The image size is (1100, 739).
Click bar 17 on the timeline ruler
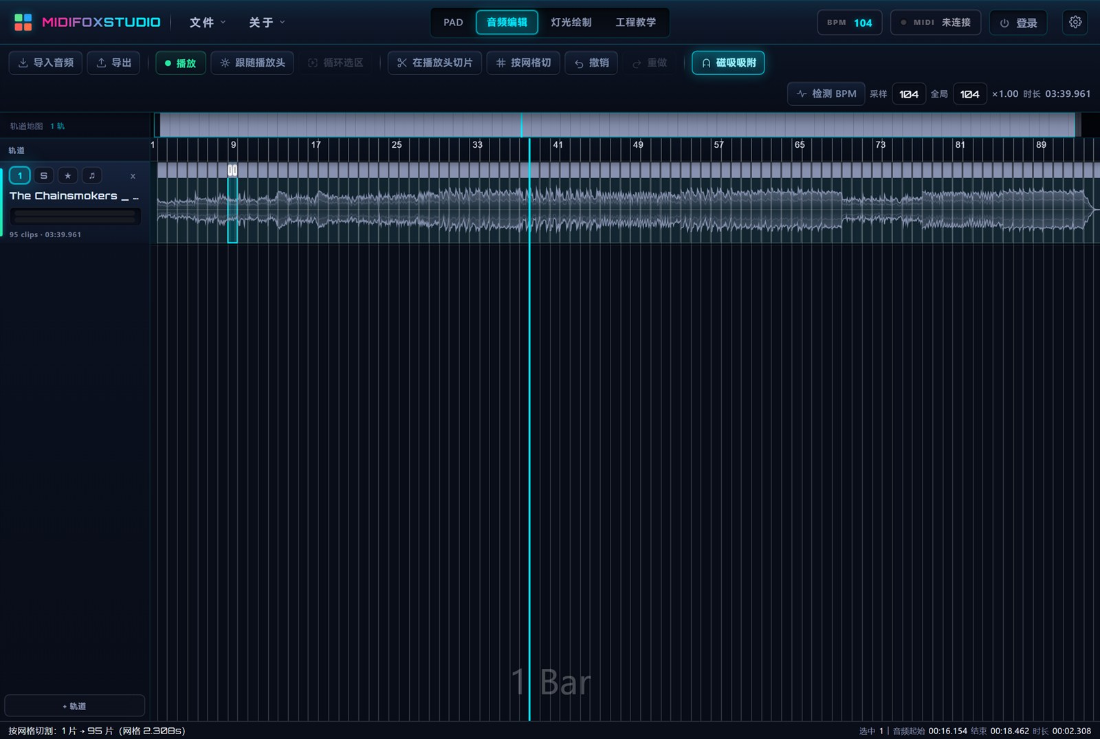click(316, 144)
